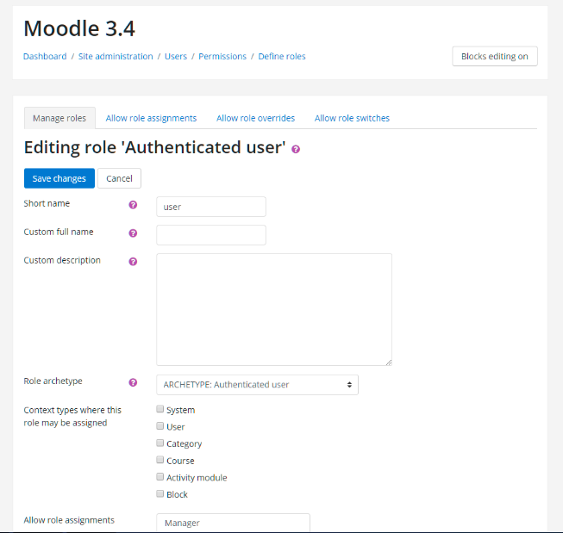563x533 pixels.
Task: Click the Moodle 3.4 site heading
Action: (79, 28)
